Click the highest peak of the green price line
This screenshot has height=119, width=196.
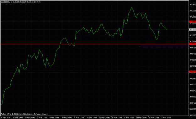click(x=131, y=8)
